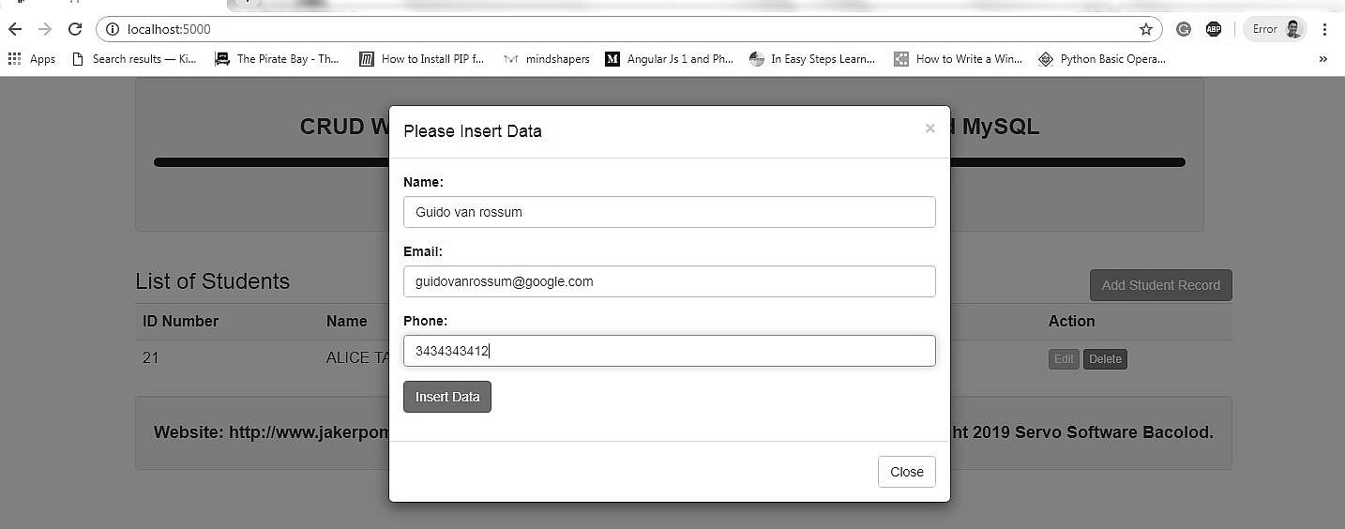The width and height of the screenshot is (1345, 529).
Task: Open the Python Basic Opera... bookmark
Action: [1102, 59]
